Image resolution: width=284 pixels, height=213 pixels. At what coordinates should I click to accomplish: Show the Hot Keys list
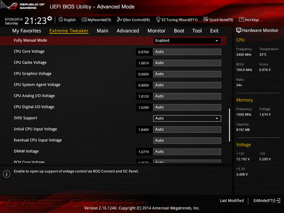coord(249,20)
